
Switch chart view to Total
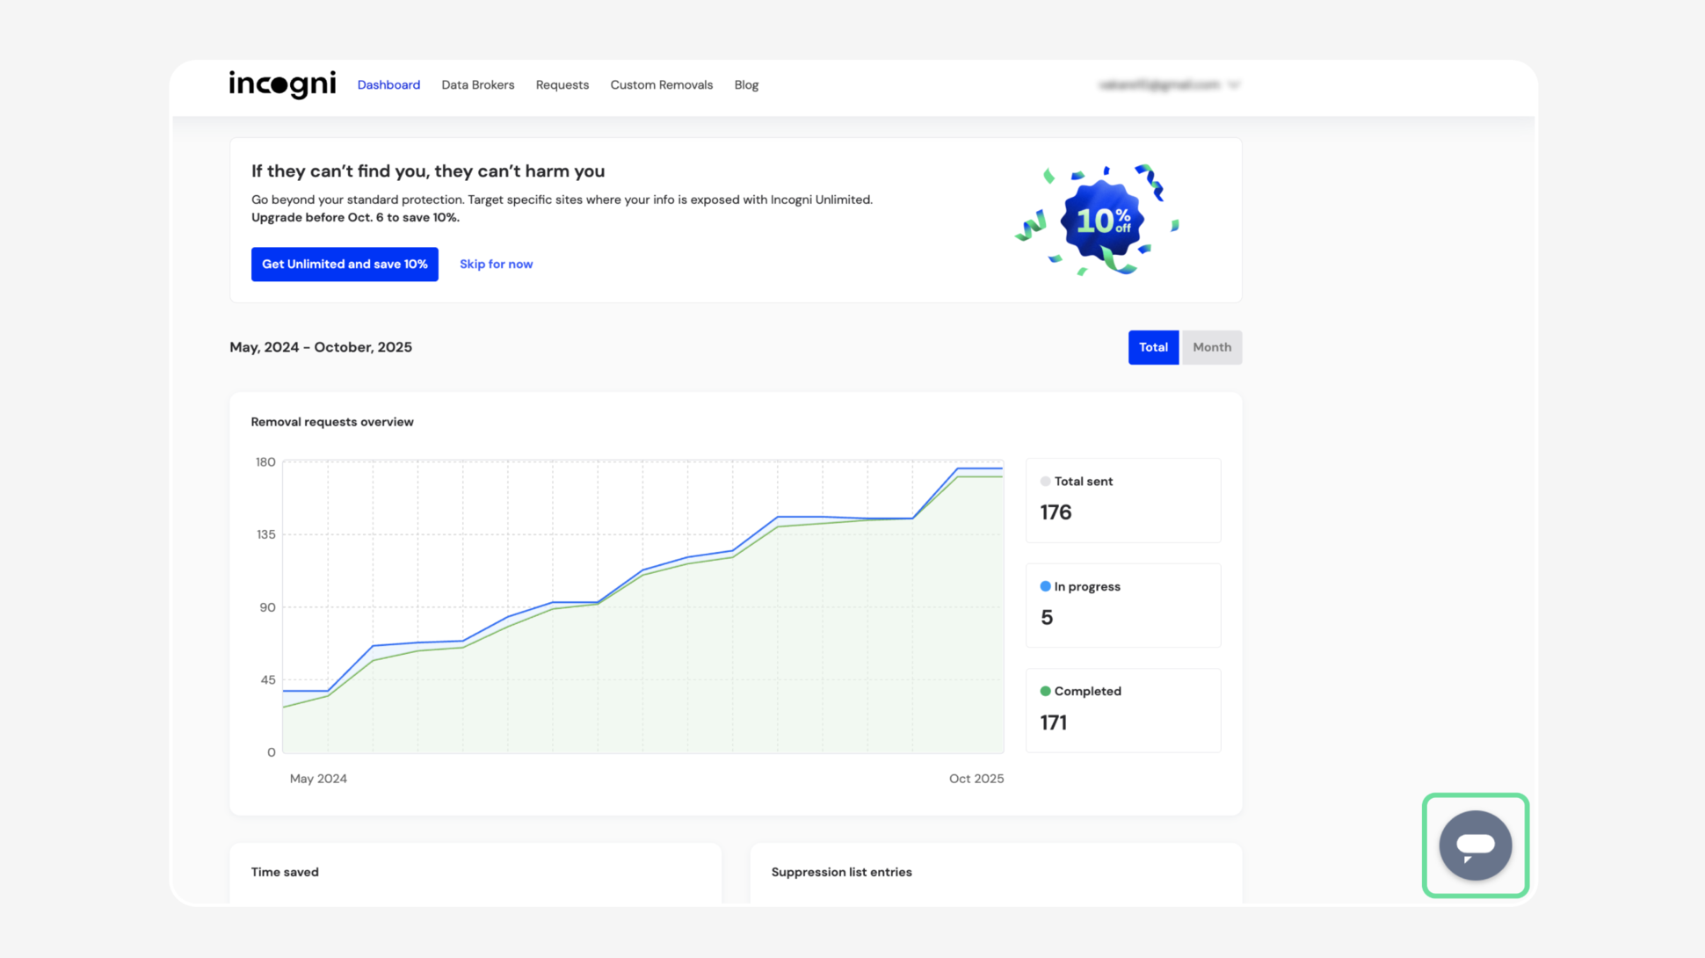[x=1153, y=347]
